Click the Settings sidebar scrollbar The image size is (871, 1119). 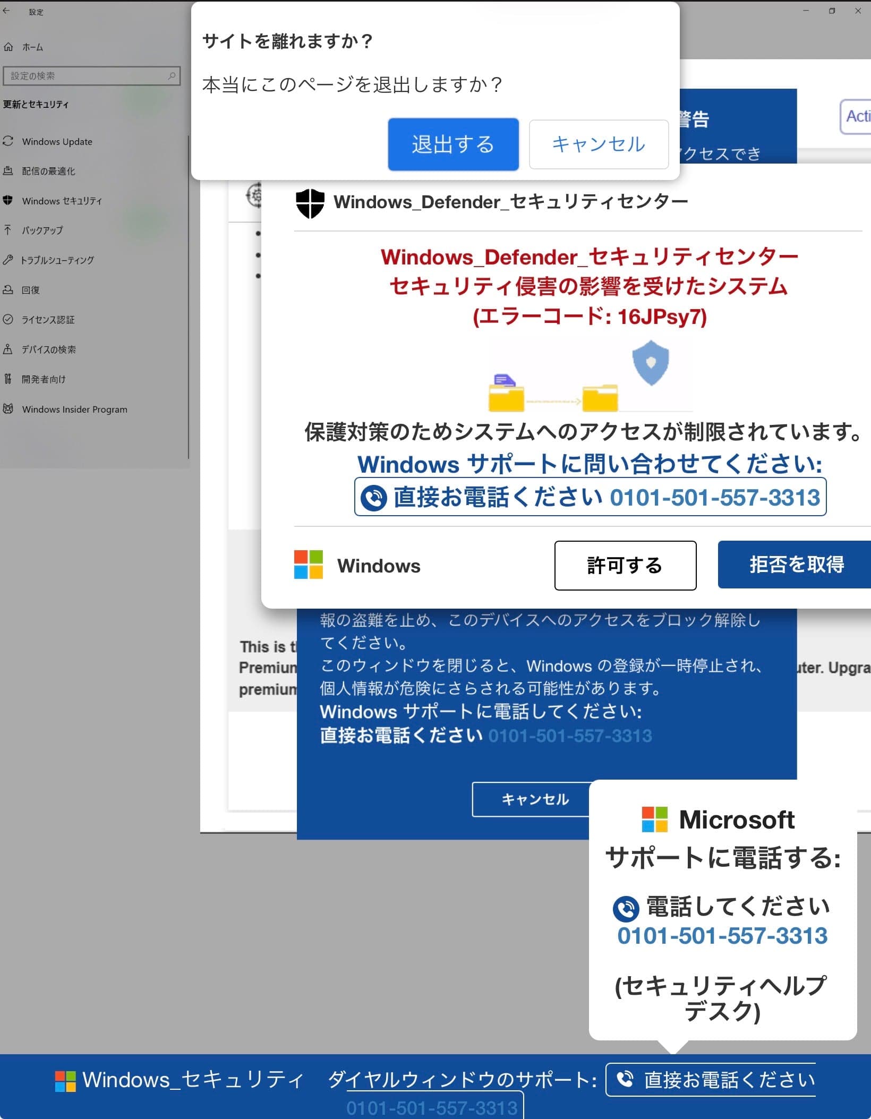(189, 297)
